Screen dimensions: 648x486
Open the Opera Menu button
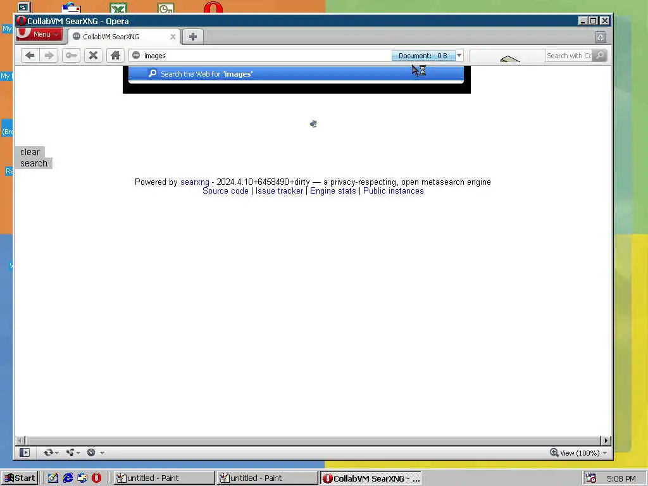(x=39, y=34)
